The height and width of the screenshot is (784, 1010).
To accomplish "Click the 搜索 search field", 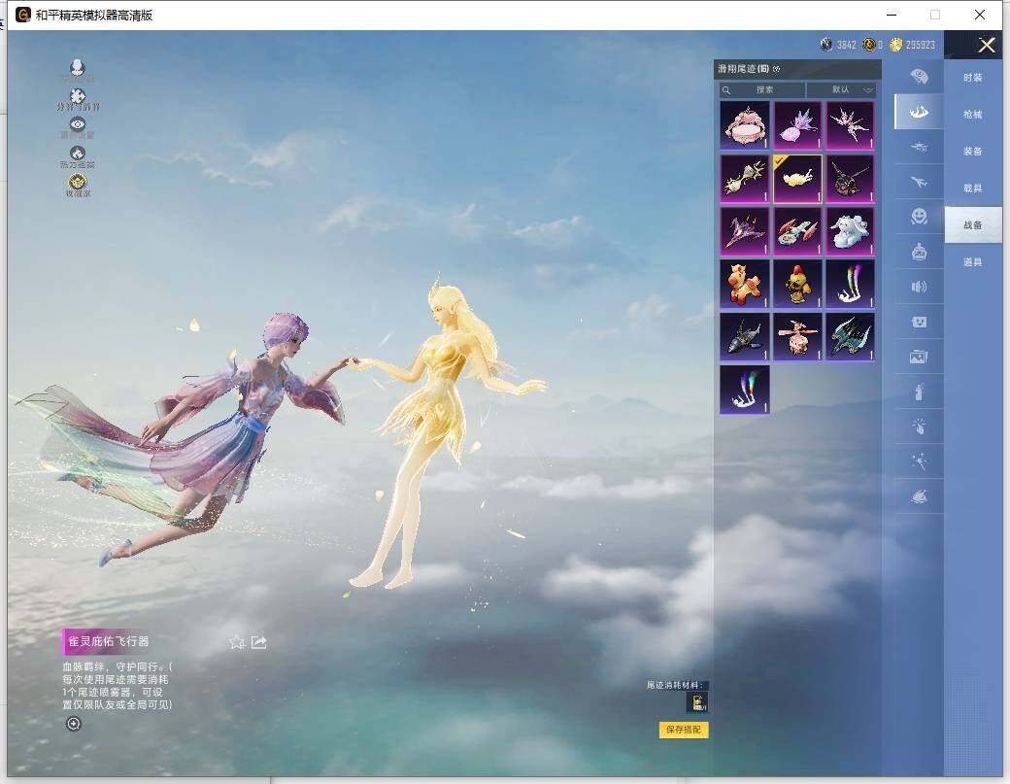I will (762, 90).
